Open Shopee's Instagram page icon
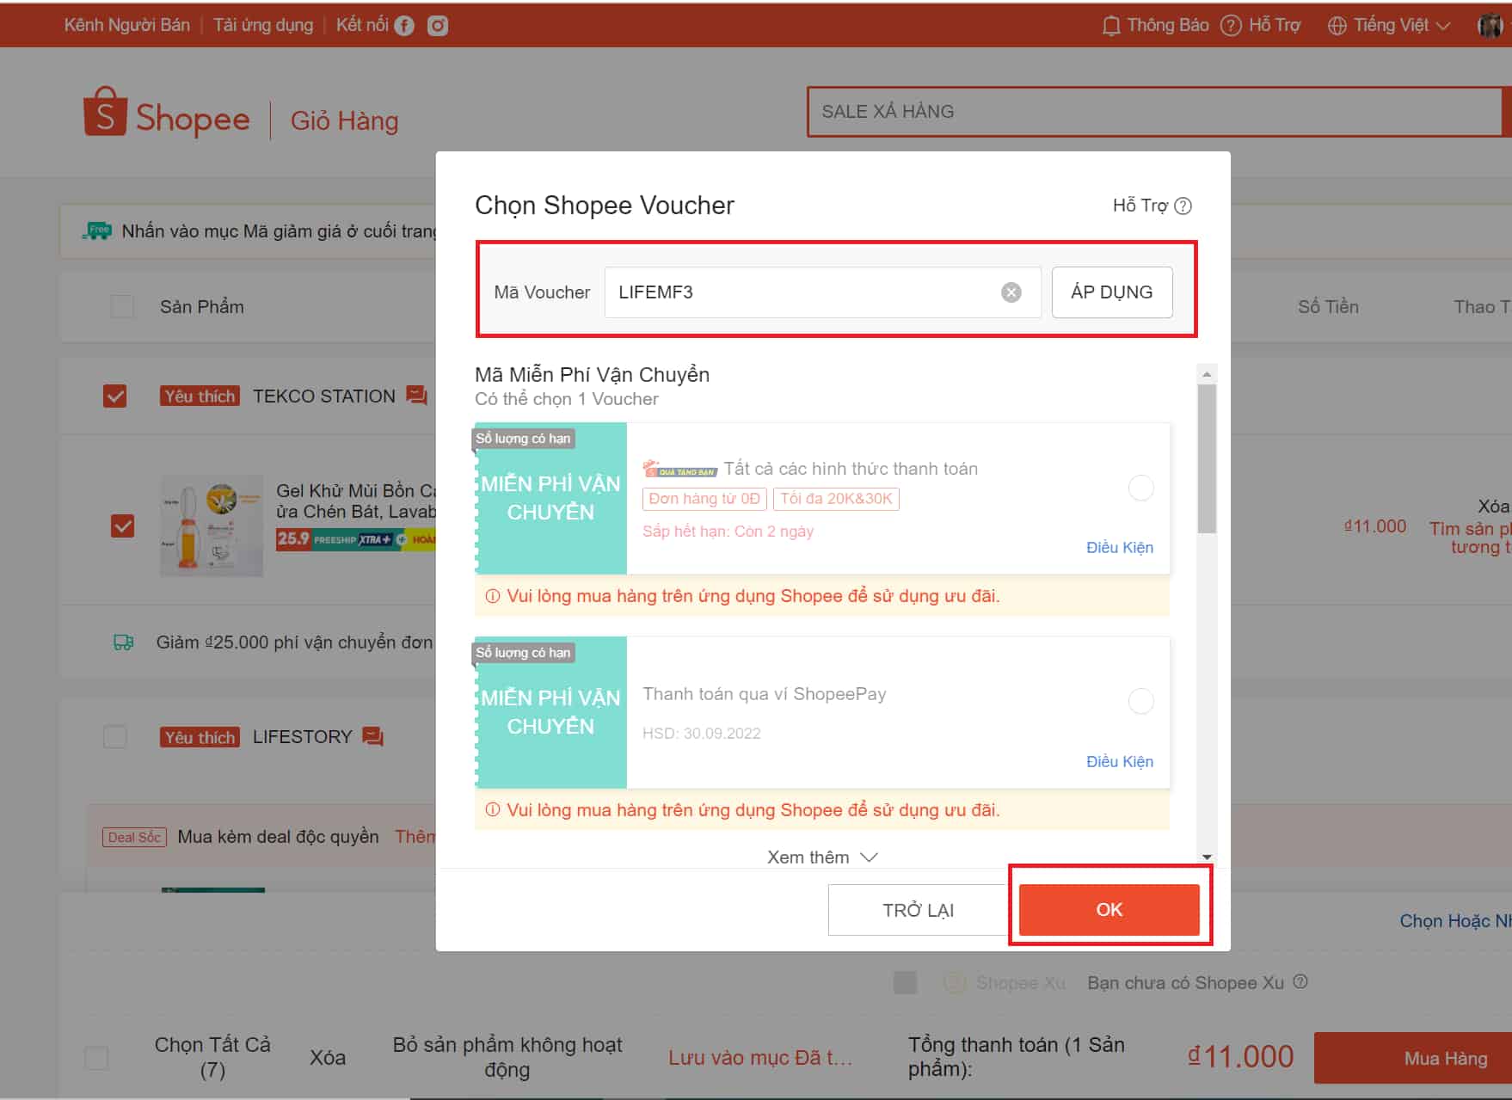This screenshot has width=1512, height=1100. point(438,26)
